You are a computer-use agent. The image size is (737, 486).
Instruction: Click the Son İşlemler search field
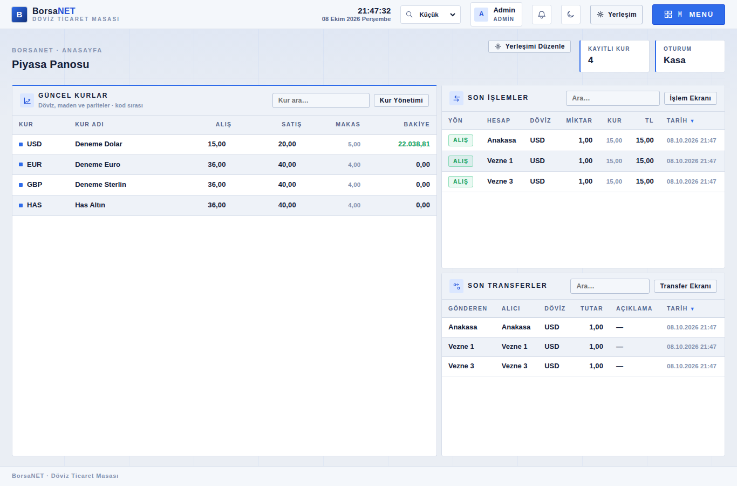pos(613,98)
